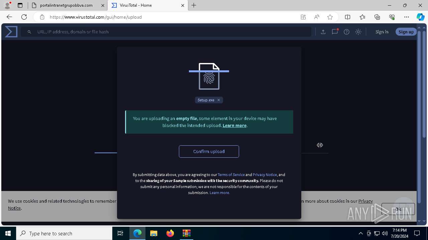Open network icon in system tray

[x=377, y=233]
